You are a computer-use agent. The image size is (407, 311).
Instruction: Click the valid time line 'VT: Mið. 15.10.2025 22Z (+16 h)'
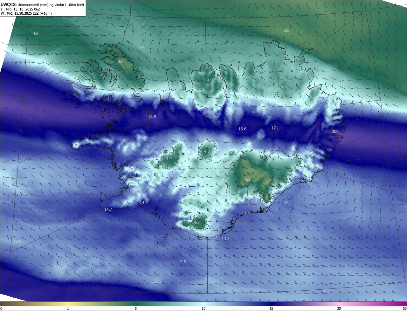(26, 13)
